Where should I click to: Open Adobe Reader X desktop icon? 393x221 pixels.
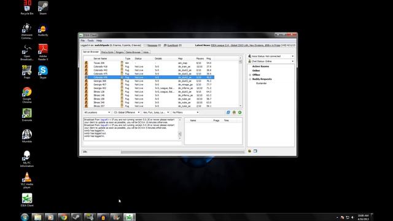(43, 52)
